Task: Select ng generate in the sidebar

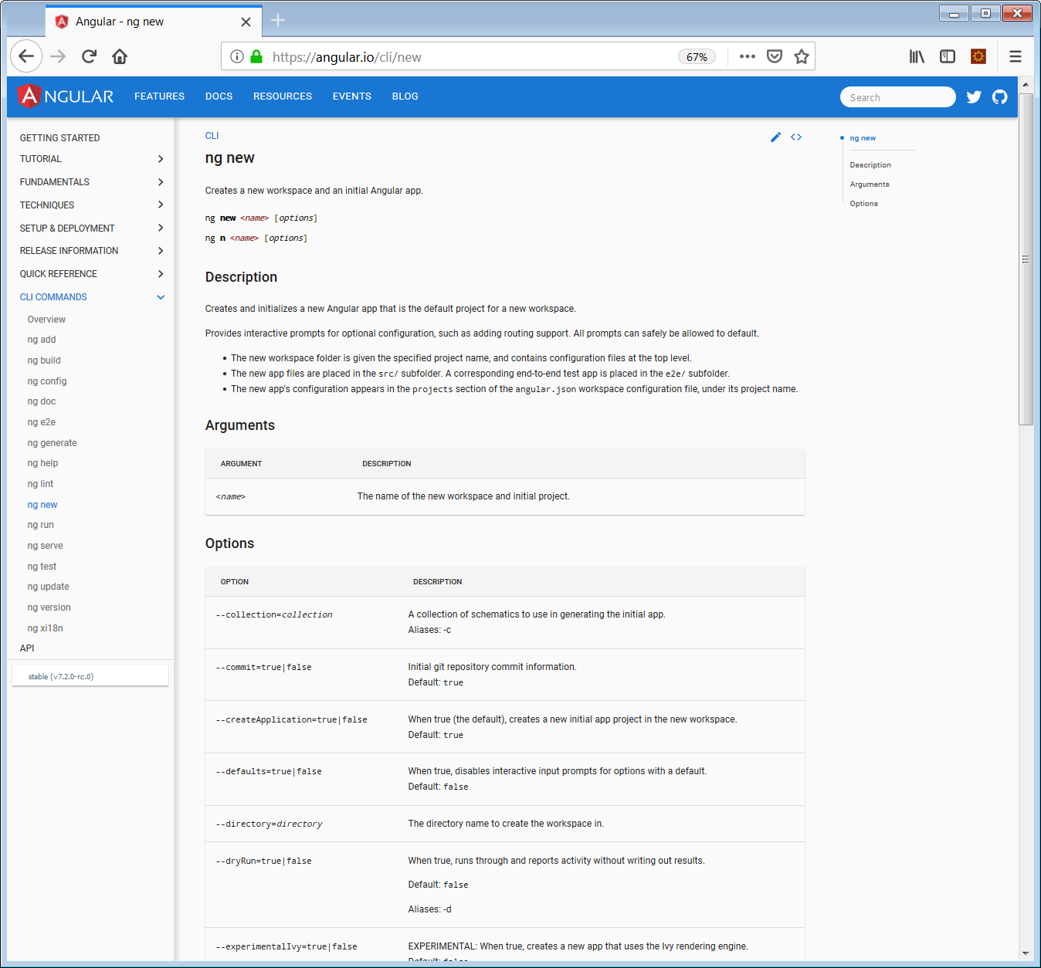Action: [x=52, y=442]
